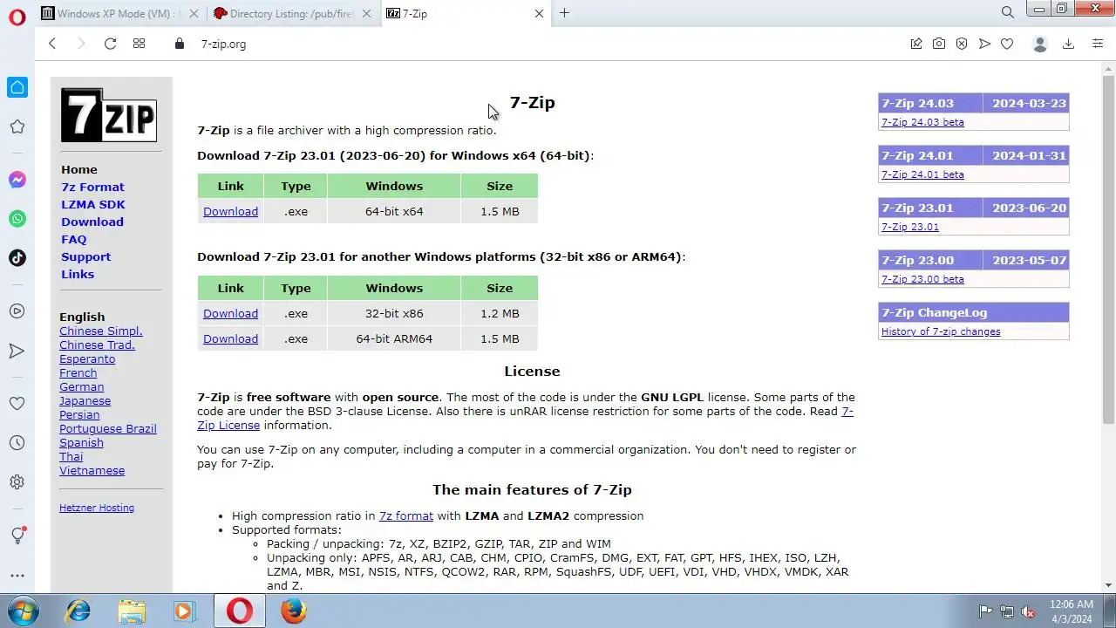Viewport: 1116px width, 628px height.
Task: Close the 7-Zip tab
Action: pos(539,14)
